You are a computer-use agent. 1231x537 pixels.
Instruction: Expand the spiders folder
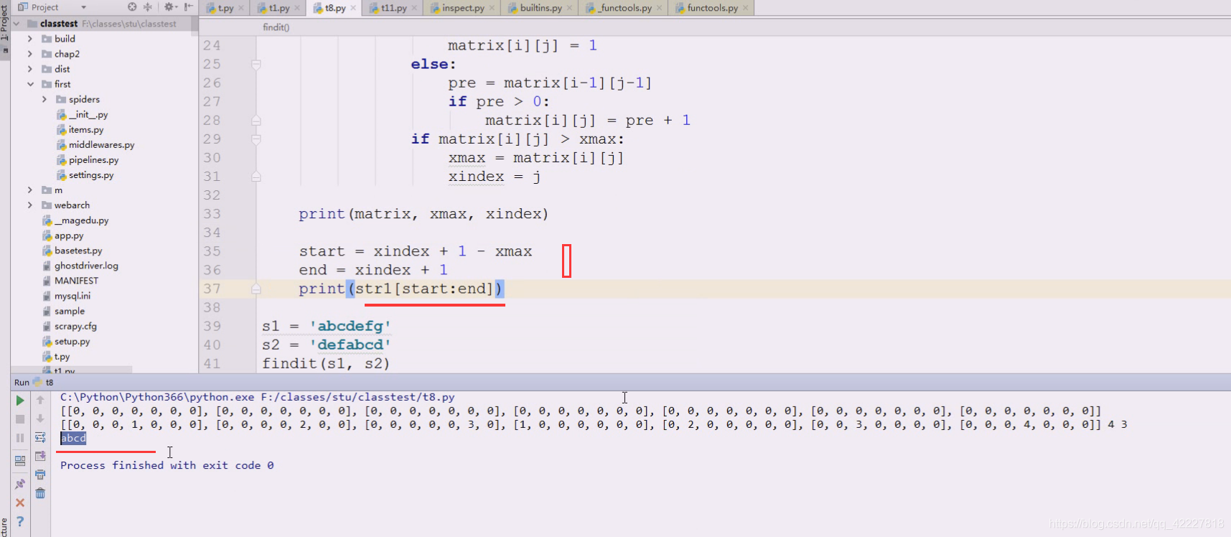click(45, 99)
